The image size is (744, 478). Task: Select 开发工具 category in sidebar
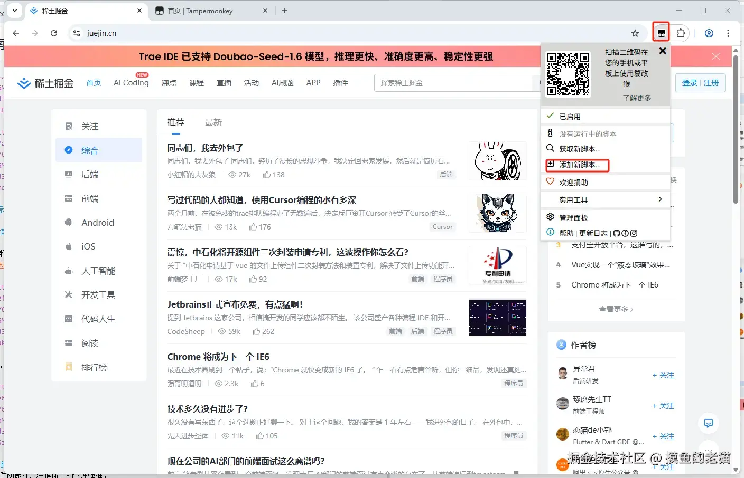99,295
